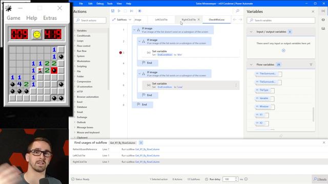Open more options on the line 6 action
The height and width of the screenshot is (184, 328).
click(236, 85)
